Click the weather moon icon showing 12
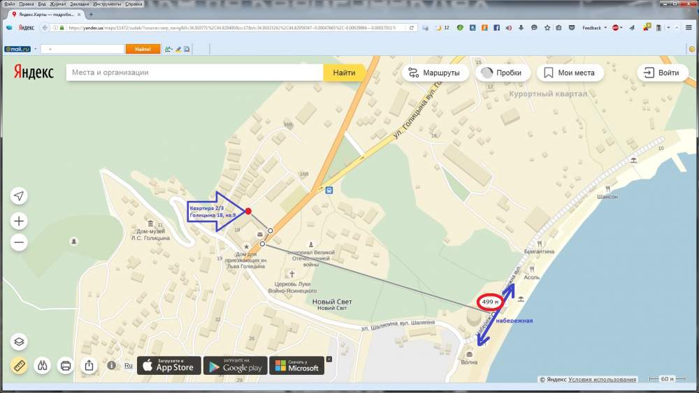The height and width of the screenshot is (393, 699). tap(442, 28)
